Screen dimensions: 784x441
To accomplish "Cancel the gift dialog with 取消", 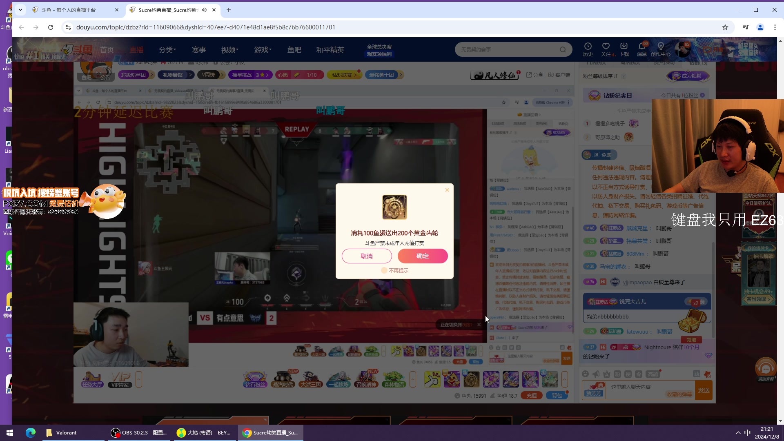I will (367, 256).
